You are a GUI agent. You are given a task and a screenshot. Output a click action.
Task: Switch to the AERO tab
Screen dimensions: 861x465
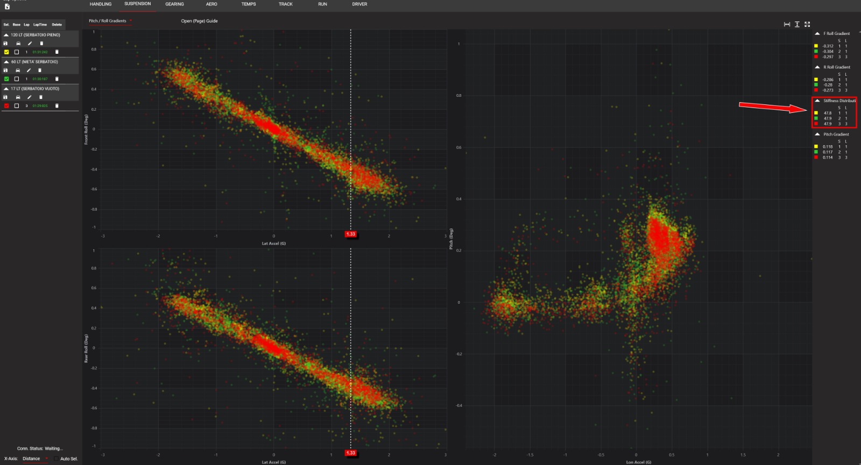[211, 4]
